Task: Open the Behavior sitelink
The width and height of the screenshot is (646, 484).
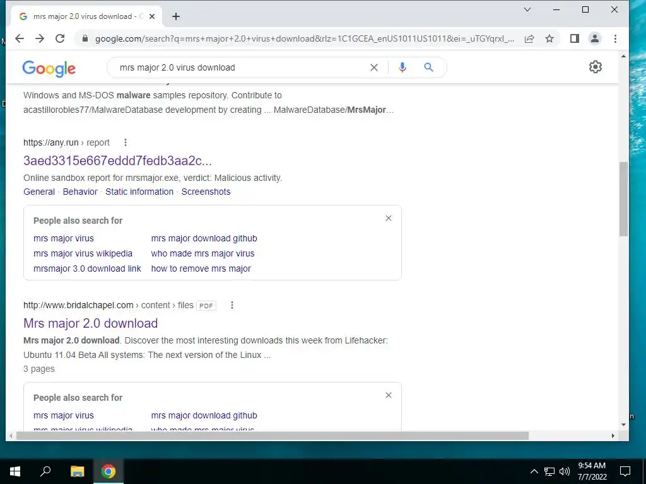Action: click(x=80, y=192)
